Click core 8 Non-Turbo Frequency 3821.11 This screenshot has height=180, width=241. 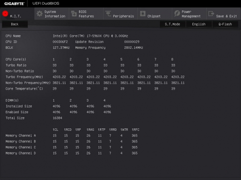(178, 83)
